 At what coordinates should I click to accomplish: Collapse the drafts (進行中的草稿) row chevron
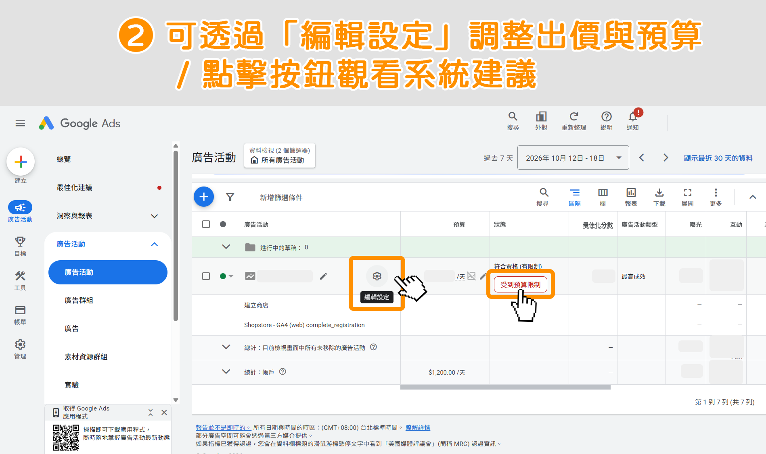[x=226, y=247]
